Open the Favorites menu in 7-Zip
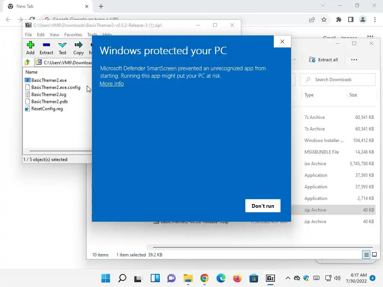This screenshot has width=383, height=287. 73,35
